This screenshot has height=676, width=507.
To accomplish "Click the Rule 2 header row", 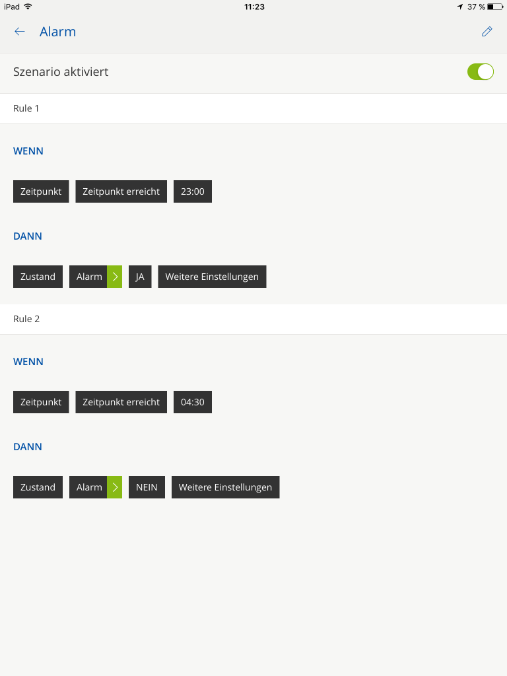I will pyautogui.click(x=253, y=319).
